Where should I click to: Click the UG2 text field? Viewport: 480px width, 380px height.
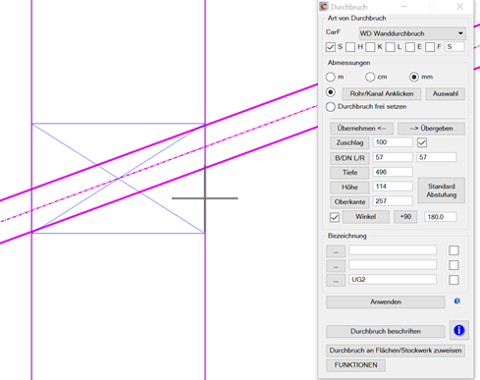(x=393, y=280)
